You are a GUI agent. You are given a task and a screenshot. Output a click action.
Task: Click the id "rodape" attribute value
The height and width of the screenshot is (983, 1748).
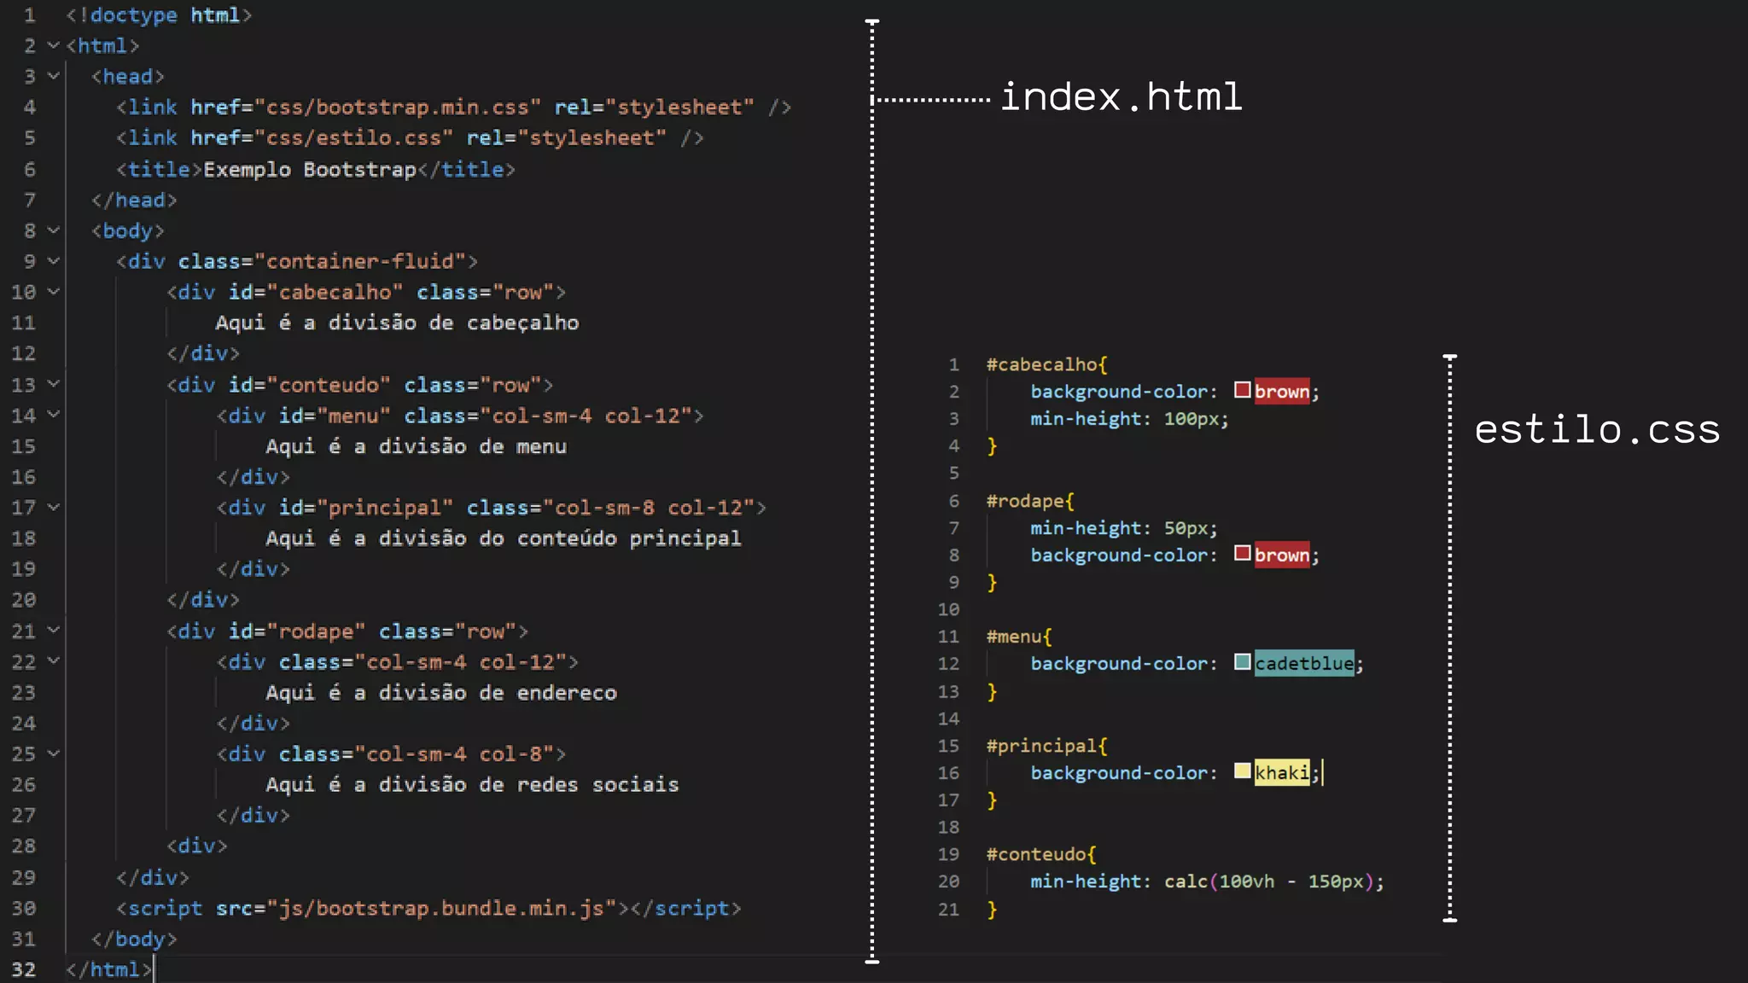[x=316, y=631]
